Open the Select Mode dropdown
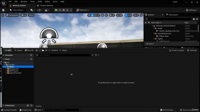The width and height of the screenshot is (200, 112). (17, 10)
